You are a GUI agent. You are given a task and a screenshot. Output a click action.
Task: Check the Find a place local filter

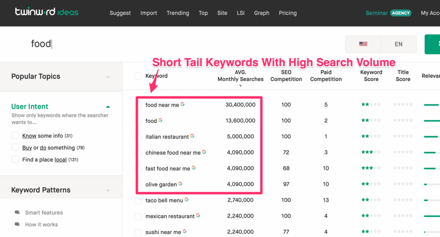pos(15,159)
